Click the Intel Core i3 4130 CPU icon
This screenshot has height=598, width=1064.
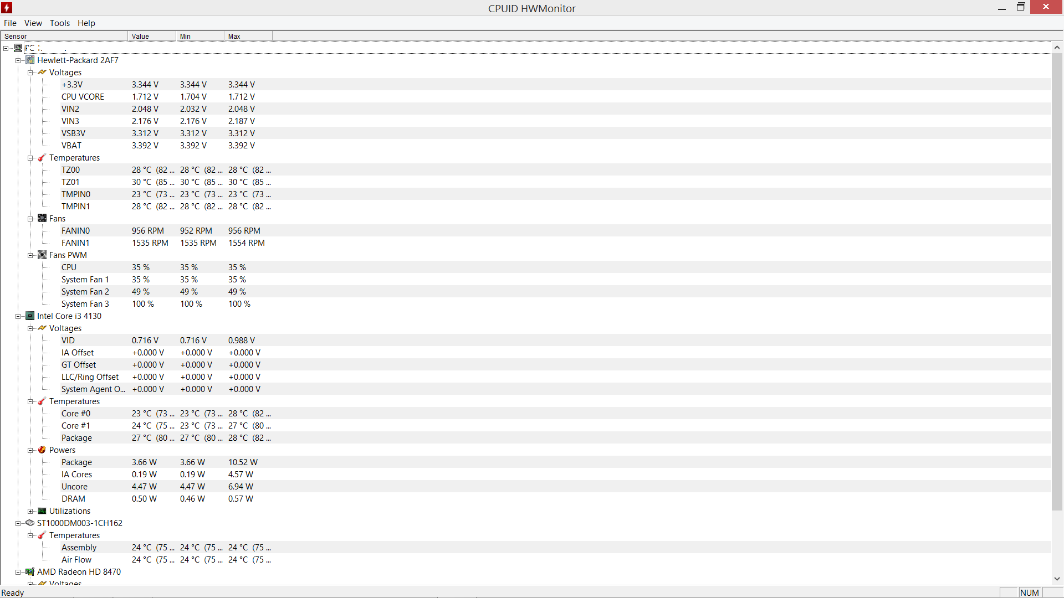point(30,316)
